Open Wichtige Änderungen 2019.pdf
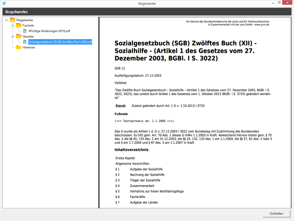 49,31
